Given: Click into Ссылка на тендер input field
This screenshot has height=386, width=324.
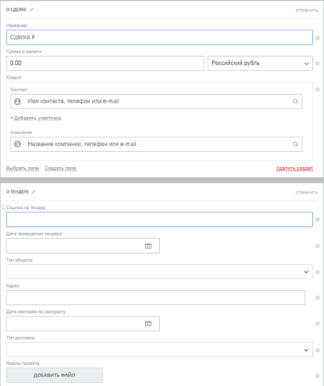Looking at the screenshot, I should [159, 219].
